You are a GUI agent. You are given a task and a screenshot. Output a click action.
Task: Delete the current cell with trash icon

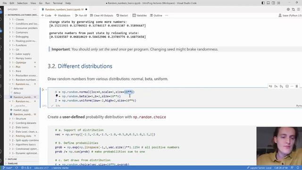coord(297,86)
